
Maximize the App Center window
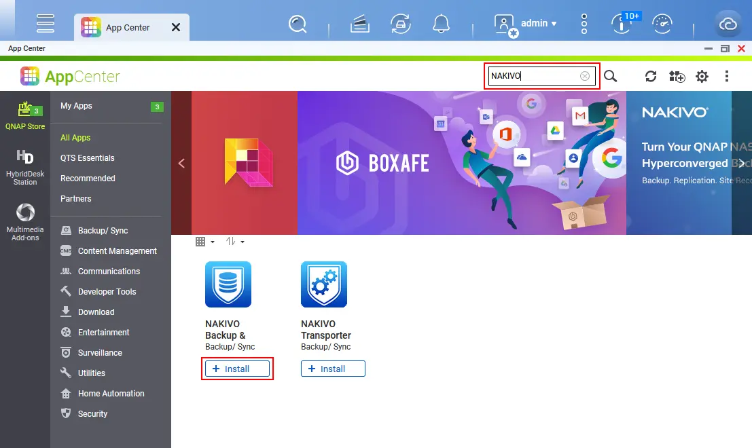pos(725,48)
